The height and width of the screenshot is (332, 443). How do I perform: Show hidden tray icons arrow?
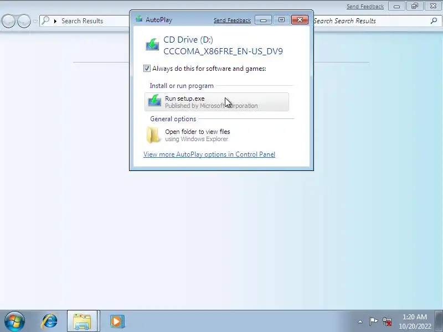pos(360,321)
